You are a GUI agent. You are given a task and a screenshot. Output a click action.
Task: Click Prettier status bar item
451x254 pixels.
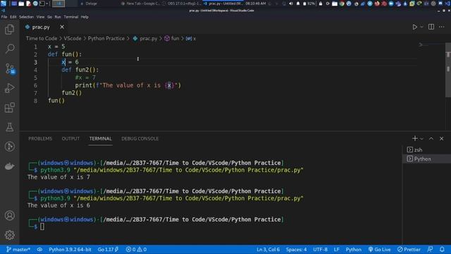point(409,249)
